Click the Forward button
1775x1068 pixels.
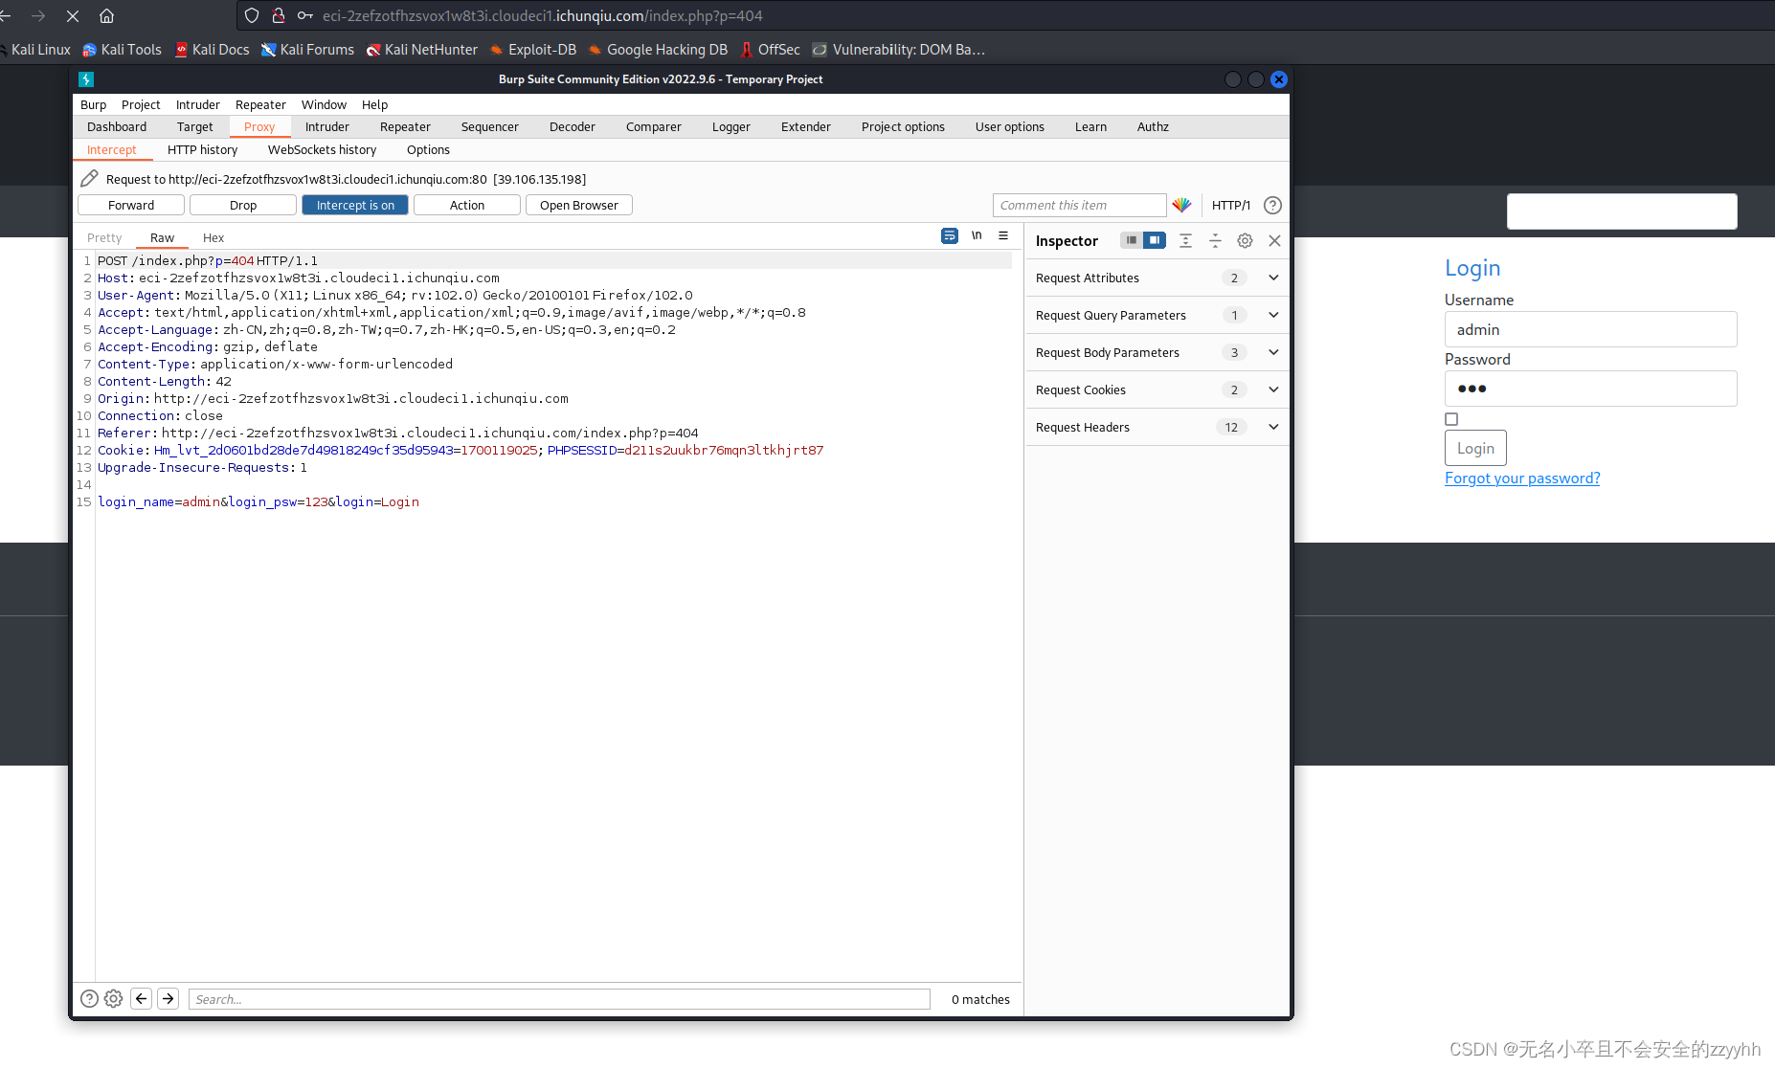(131, 205)
